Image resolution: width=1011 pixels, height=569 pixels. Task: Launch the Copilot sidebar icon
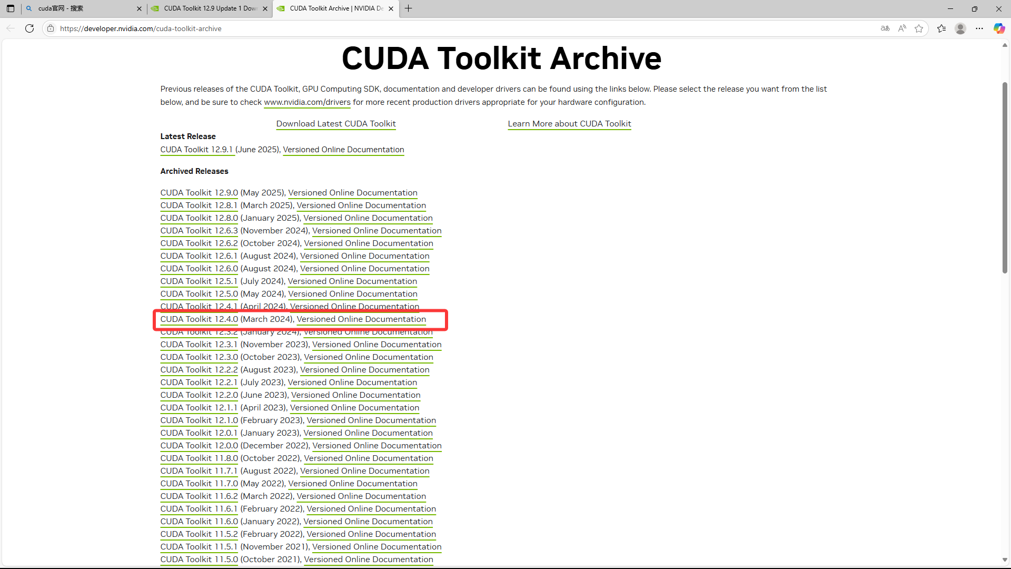[999, 28]
